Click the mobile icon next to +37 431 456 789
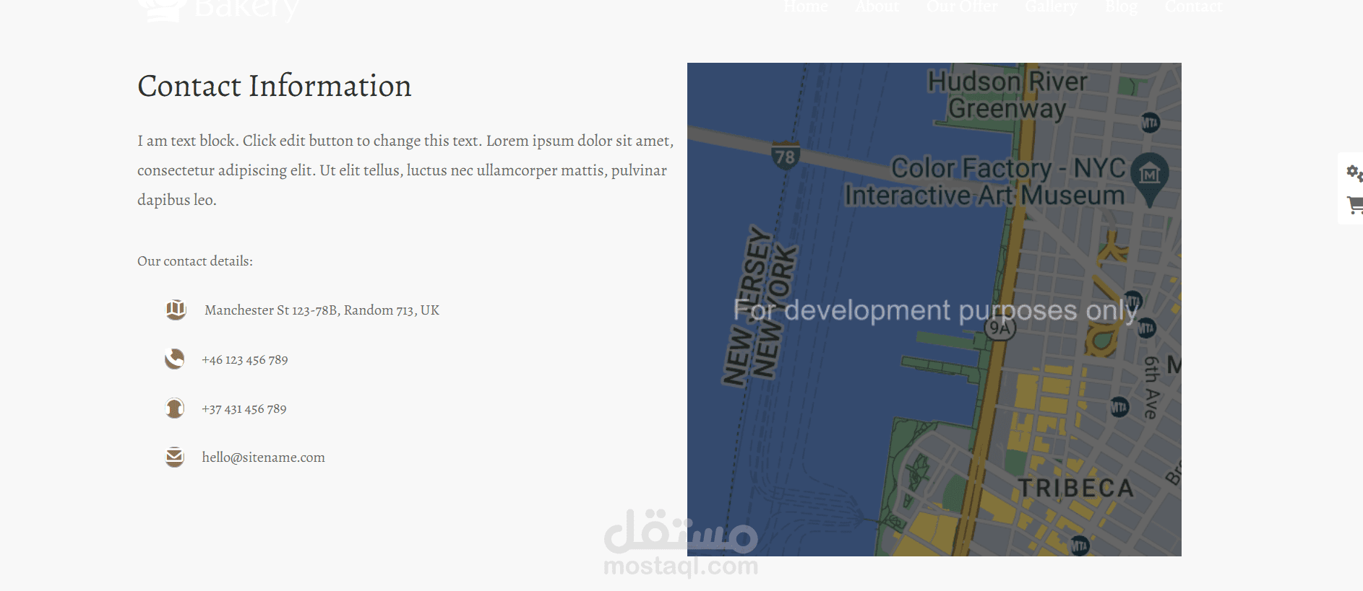This screenshot has width=1363, height=591. coord(174,408)
